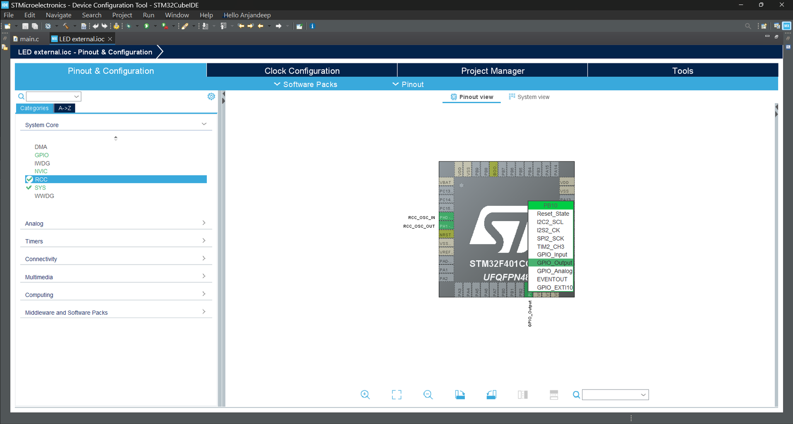
Task: Zoom out of the chip pinout
Action: [x=428, y=395]
